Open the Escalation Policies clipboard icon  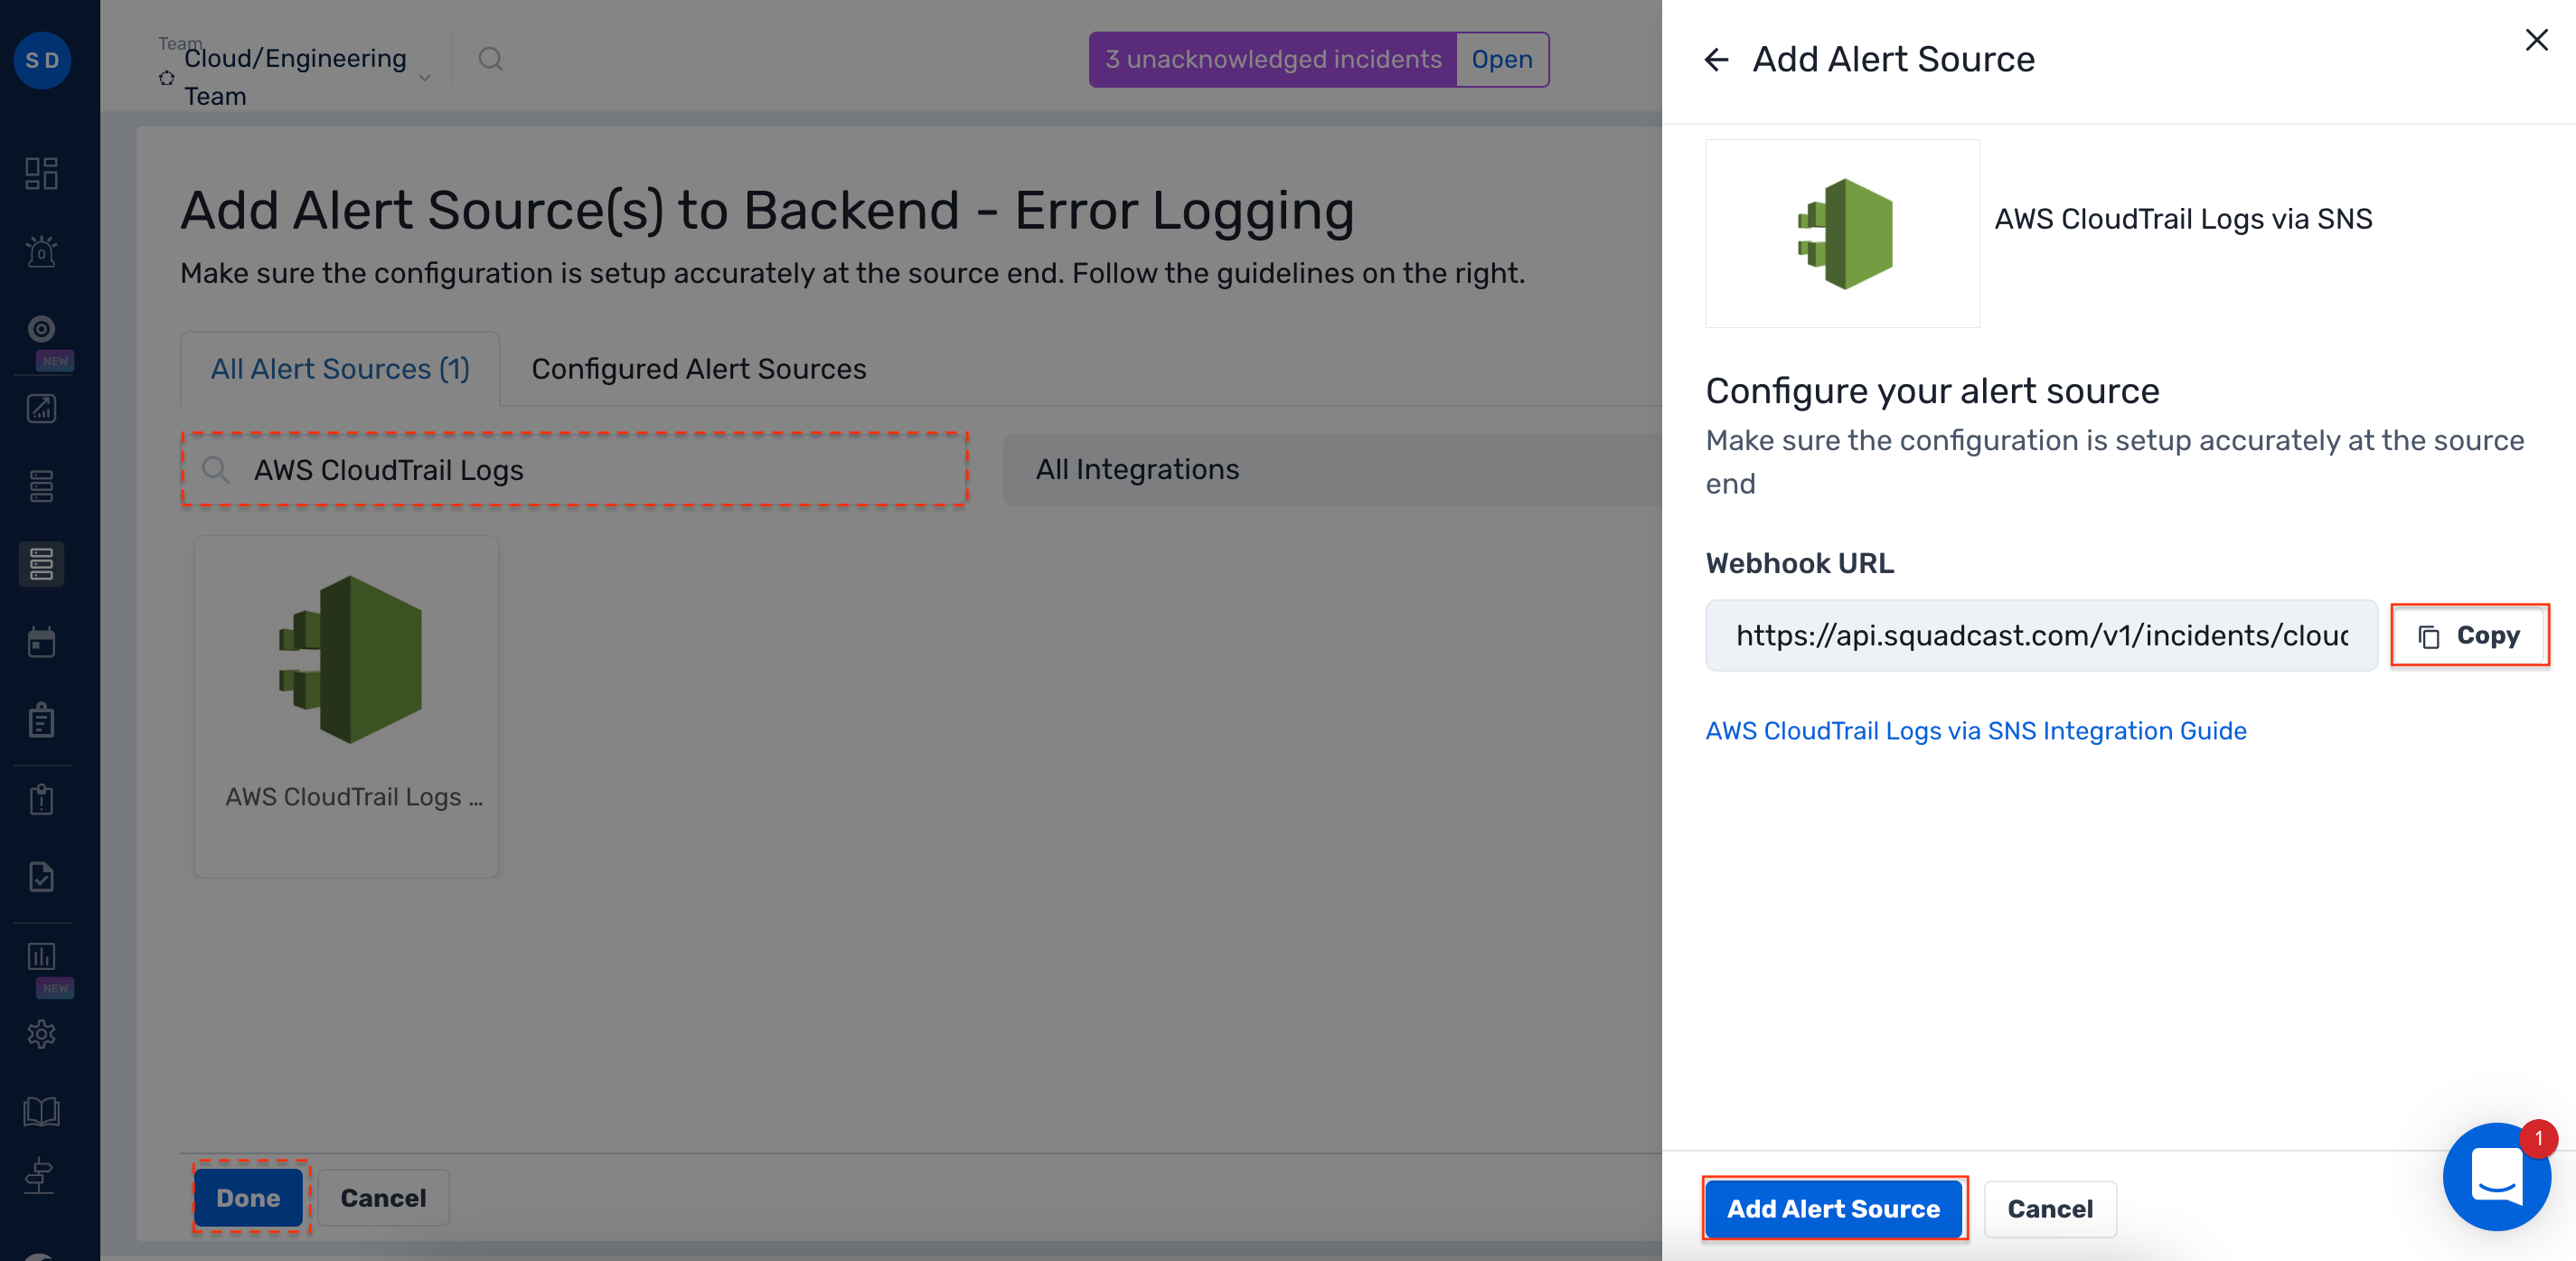coord(42,719)
